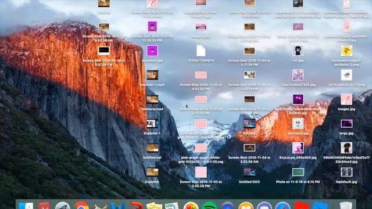Select Screen Shot 2018-11-03 at 3.58.28 PM
This screenshot has width=372, height=209.
tap(201, 172)
